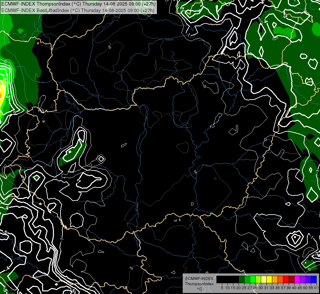The width and height of the screenshot is (320, 294).
Task: Click 'ECMWF-INDEX' label in the legend box
Action: 199,279
